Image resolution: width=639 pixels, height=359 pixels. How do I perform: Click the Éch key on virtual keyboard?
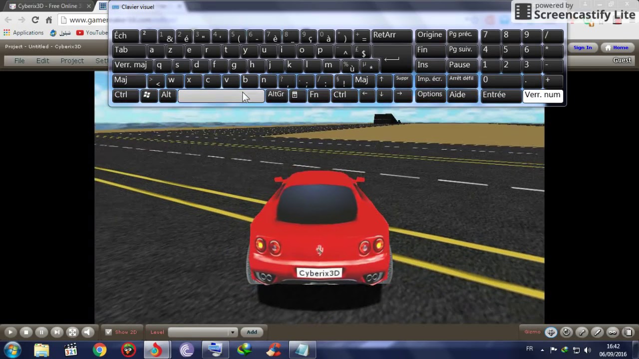click(125, 35)
